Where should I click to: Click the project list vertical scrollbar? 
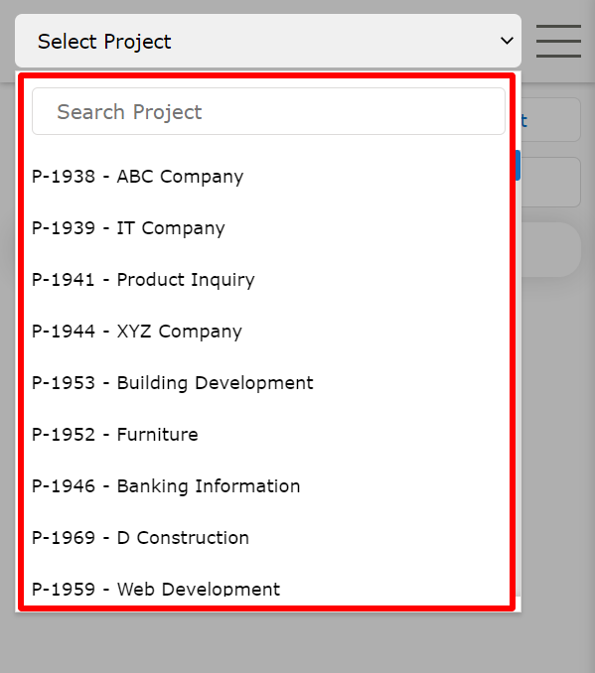pyautogui.click(x=519, y=335)
